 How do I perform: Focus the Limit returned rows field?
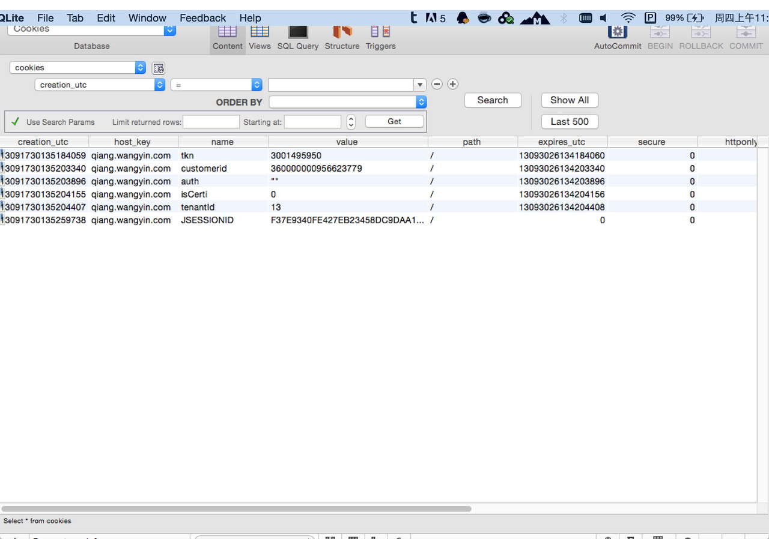[211, 122]
